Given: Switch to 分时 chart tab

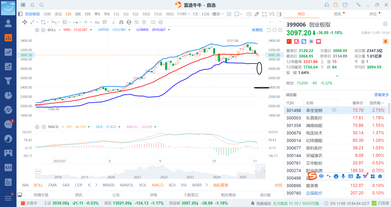Looking at the screenshot, I should point(47,14).
